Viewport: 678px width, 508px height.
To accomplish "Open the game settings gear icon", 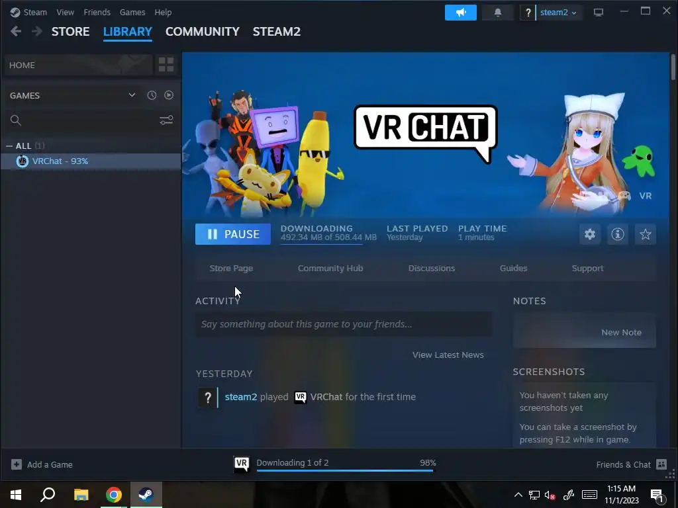I will (590, 234).
